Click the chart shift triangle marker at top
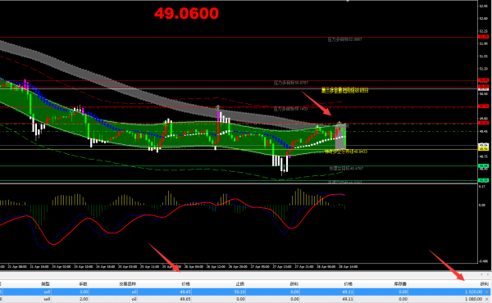492x303 pixels. click(348, 1)
